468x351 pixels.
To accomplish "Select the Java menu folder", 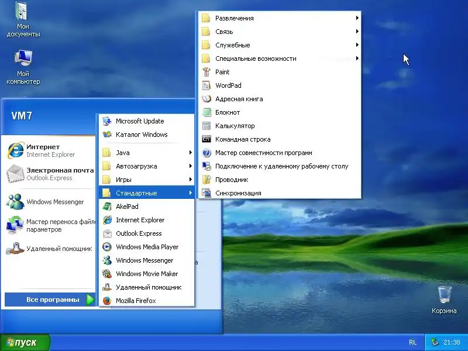I will point(147,153).
